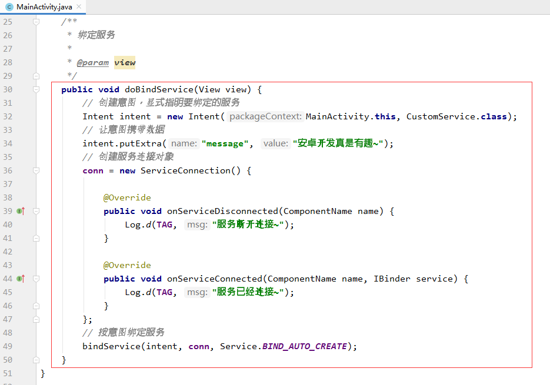Click the "message" string literal
Screen dimensions: 550x385
coord(225,144)
